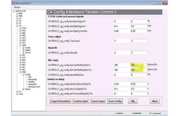Expand the C2 tree node
The width and height of the screenshot is (179, 116).
pos(17,21)
